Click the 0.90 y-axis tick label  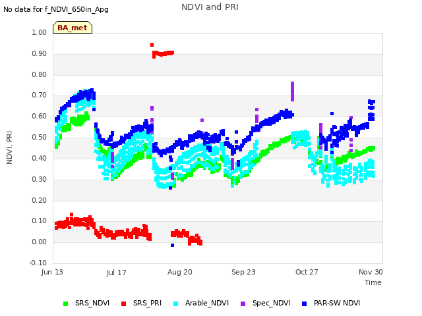point(40,53)
